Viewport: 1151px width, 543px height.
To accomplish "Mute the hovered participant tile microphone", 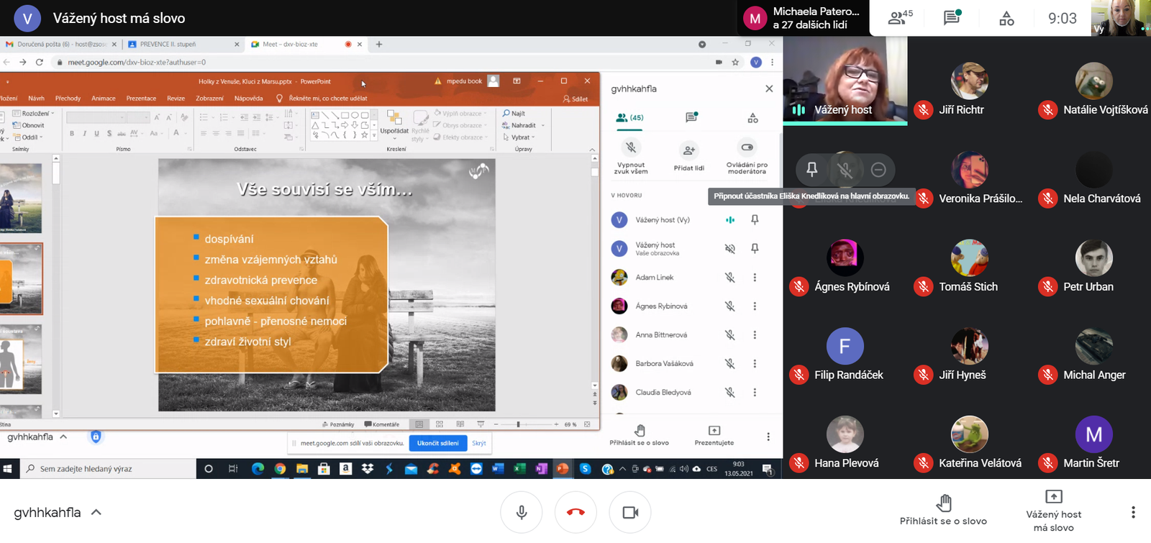I will [x=845, y=170].
